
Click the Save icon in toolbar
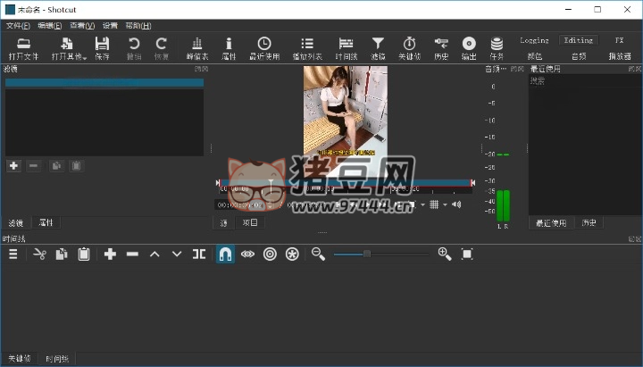[102, 44]
